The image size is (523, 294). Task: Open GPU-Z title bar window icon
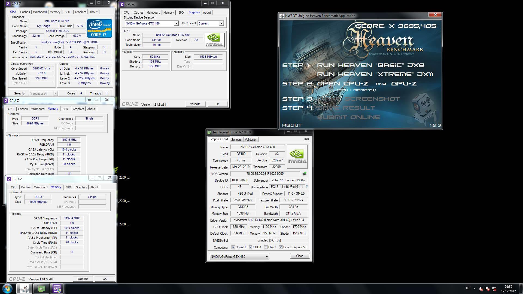click(209, 132)
